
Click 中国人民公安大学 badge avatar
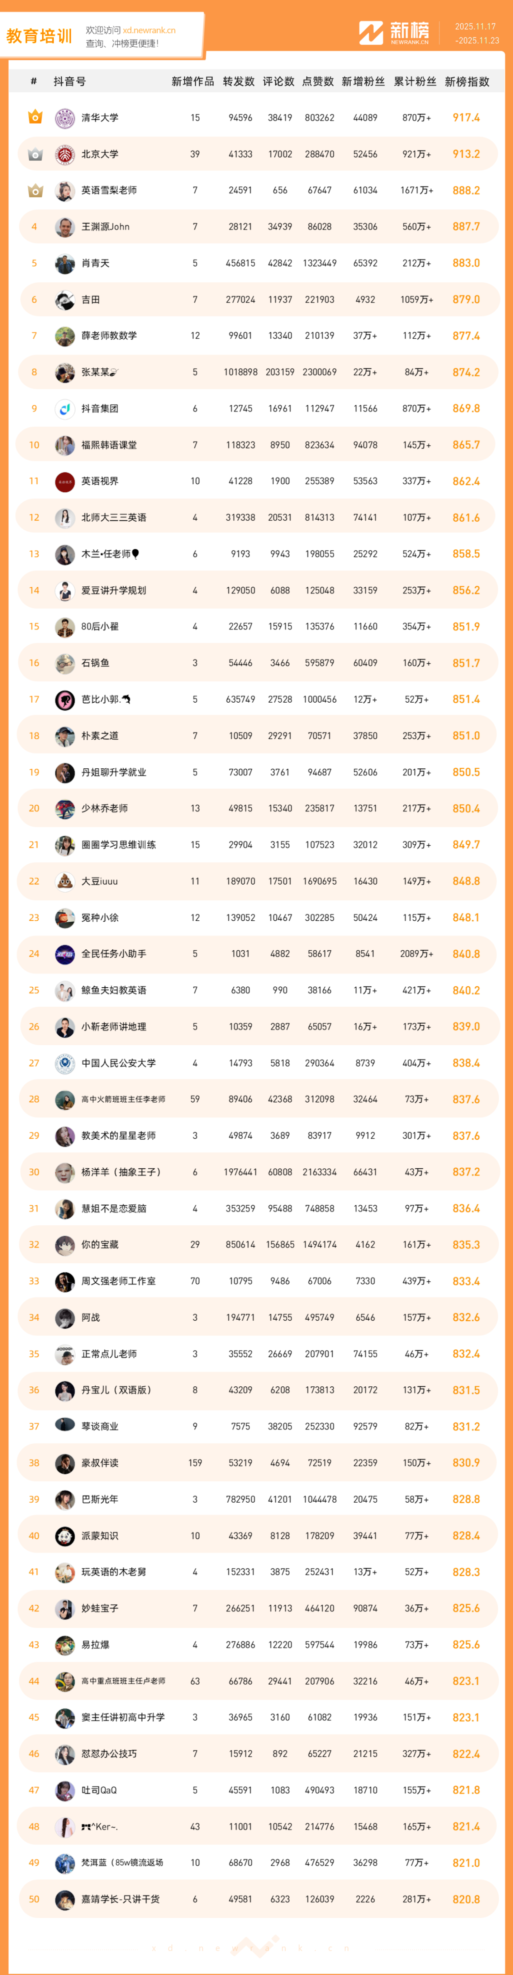pos(65,1063)
